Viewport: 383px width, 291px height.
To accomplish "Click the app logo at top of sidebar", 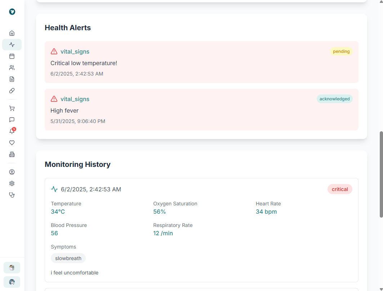I will (x=12, y=12).
